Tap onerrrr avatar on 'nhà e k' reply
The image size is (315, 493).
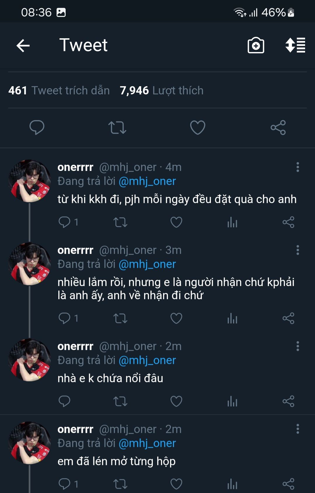point(29,360)
